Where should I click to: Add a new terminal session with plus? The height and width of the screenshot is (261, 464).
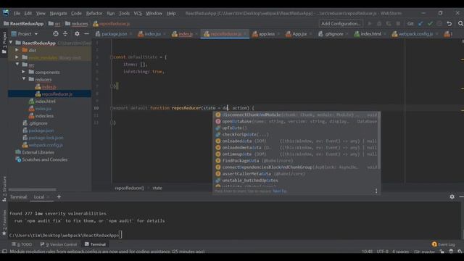[x=59, y=196]
